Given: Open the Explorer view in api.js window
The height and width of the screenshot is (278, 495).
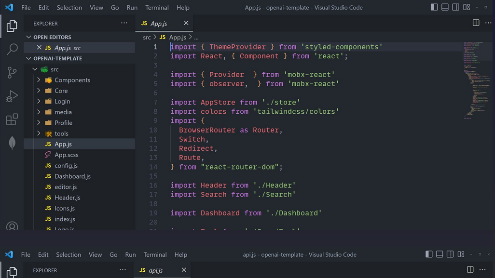Looking at the screenshot, I should coord(12,272).
